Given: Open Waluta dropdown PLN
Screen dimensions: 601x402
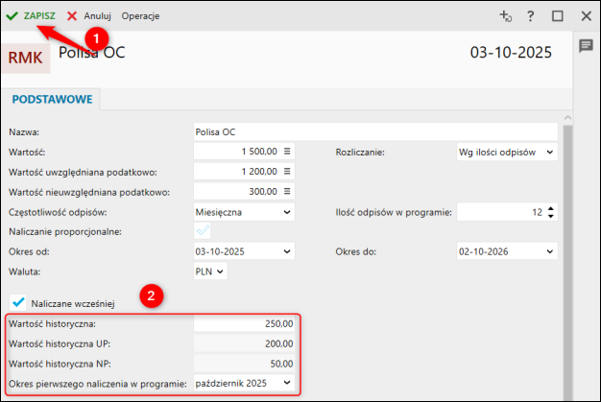Looking at the screenshot, I should point(210,272).
